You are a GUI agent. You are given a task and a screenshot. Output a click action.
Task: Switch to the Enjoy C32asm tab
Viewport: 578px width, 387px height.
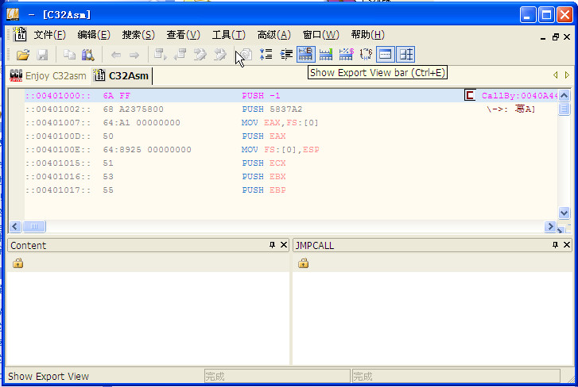48,75
